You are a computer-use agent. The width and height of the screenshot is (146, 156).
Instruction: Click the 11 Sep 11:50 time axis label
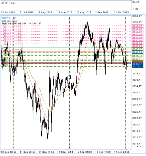46,152
